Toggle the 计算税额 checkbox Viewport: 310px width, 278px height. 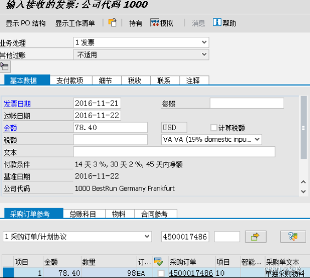pyautogui.click(x=213, y=127)
